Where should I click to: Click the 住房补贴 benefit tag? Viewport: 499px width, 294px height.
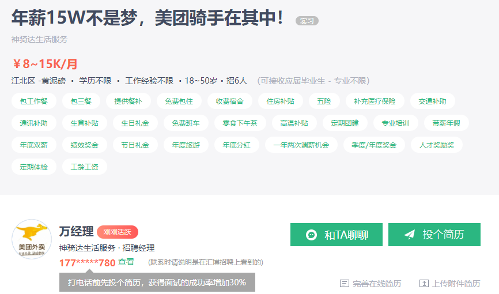coord(281,101)
